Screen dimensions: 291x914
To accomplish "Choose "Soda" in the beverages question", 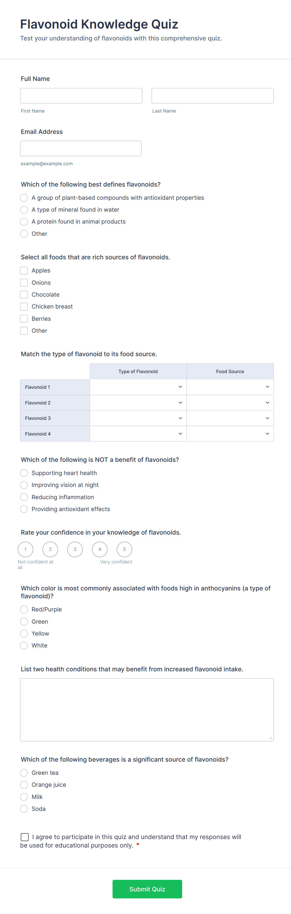I will coord(24,809).
